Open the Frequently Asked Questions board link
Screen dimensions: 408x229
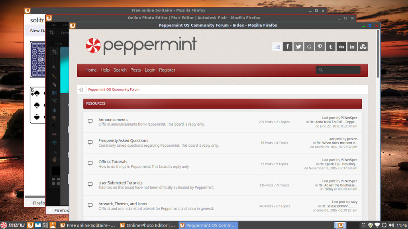click(123, 141)
